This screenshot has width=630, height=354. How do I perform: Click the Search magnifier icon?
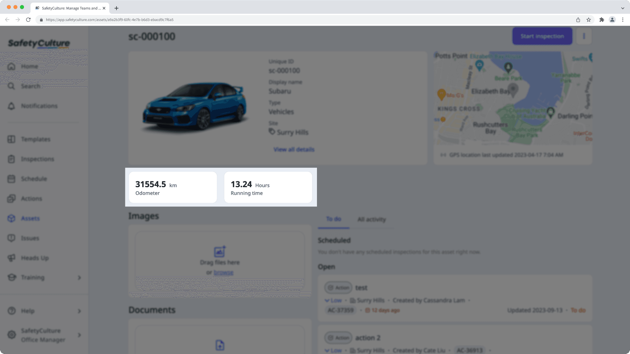point(11,86)
